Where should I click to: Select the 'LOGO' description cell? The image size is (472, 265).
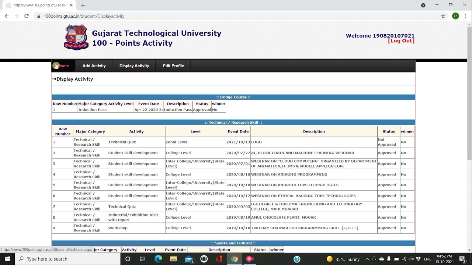(314, 142)
